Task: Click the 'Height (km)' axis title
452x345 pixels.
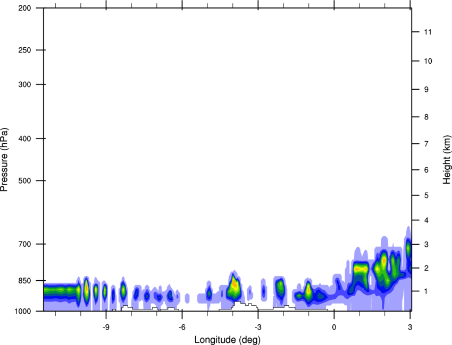Action: point(447,159)
